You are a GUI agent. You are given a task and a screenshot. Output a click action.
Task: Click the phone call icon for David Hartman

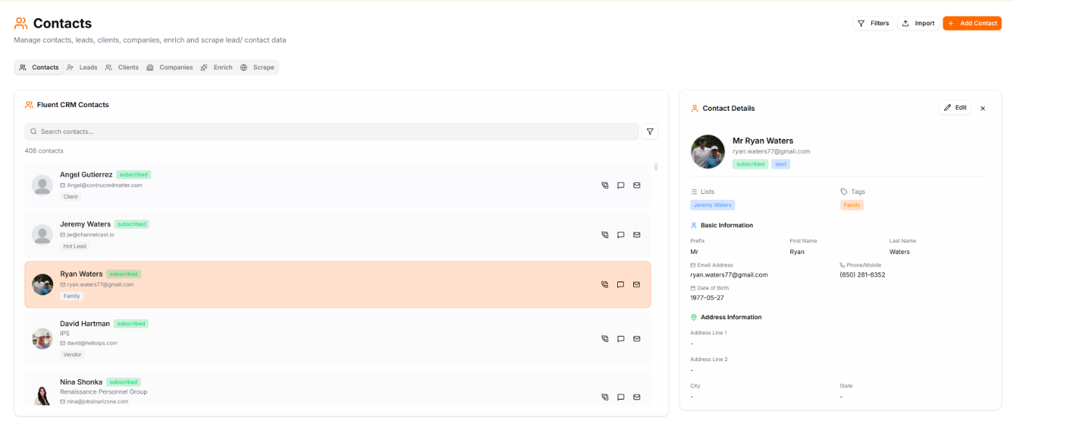pos(605,339)
